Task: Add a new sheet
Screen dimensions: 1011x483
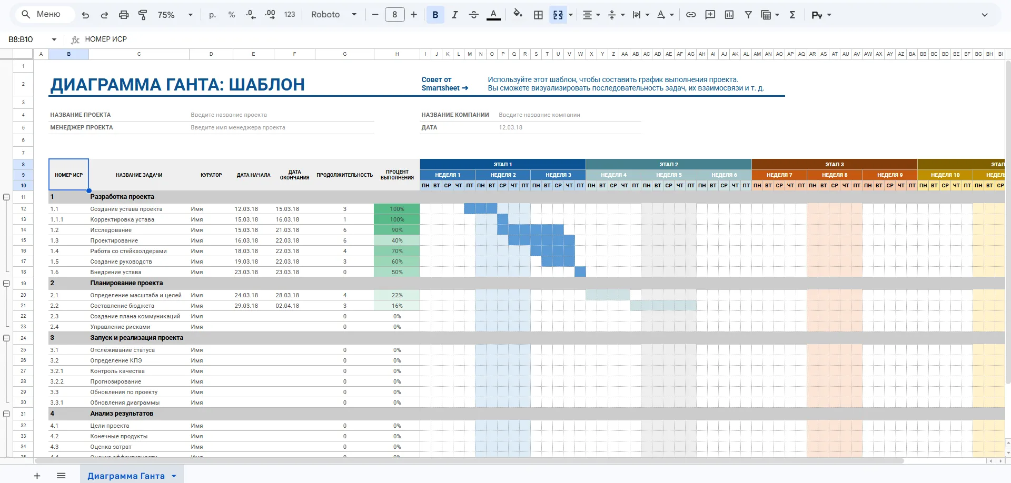Action: 37,476
